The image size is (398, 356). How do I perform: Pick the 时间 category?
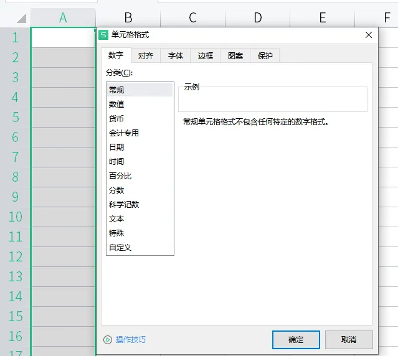[140, 162]
